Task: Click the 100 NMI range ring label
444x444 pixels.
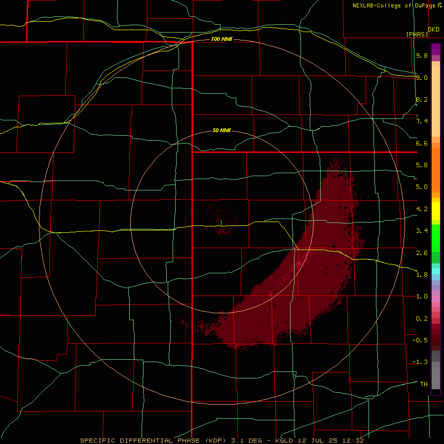Action: pos(222,39)
